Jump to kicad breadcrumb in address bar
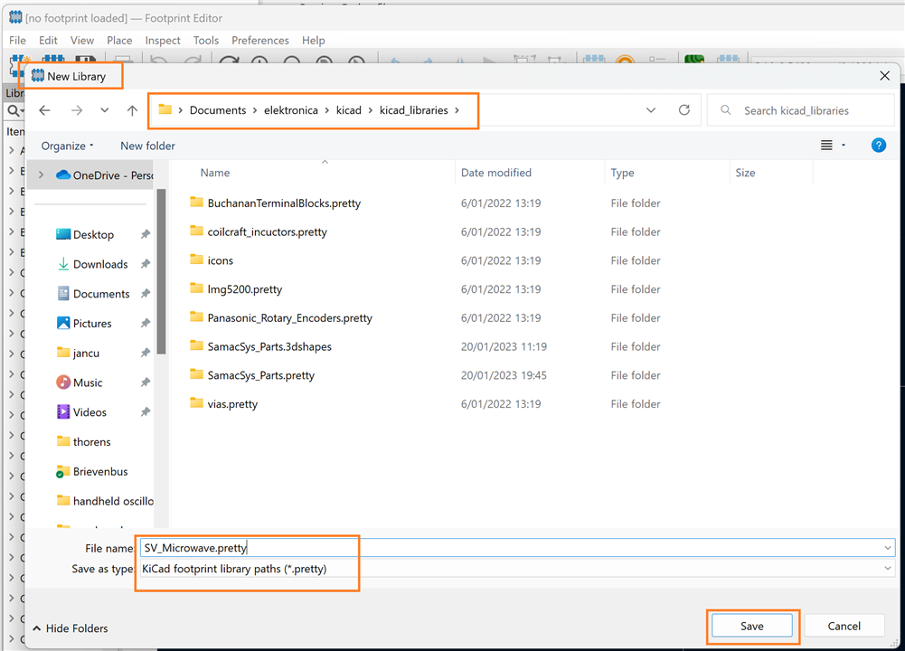This screenshot has width=905, height=651. coord(349,110)
